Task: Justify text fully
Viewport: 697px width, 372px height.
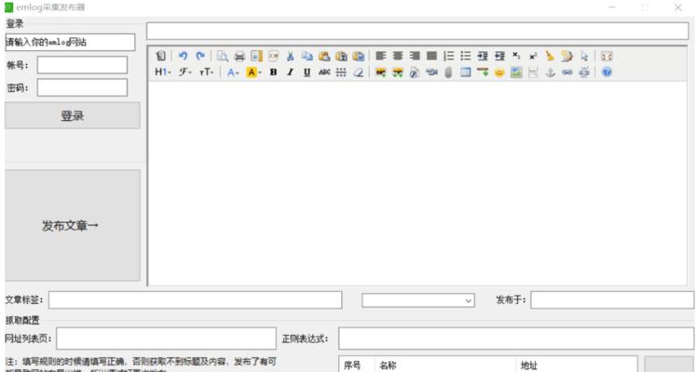Action: click(431, 56)
